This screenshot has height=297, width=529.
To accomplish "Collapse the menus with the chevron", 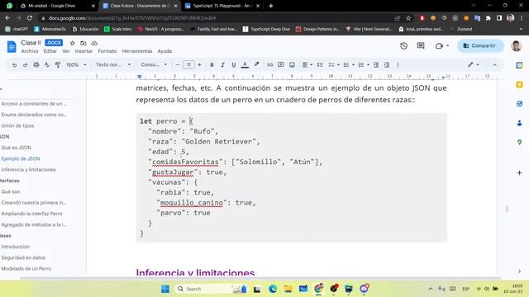I will tap(494, 64).
